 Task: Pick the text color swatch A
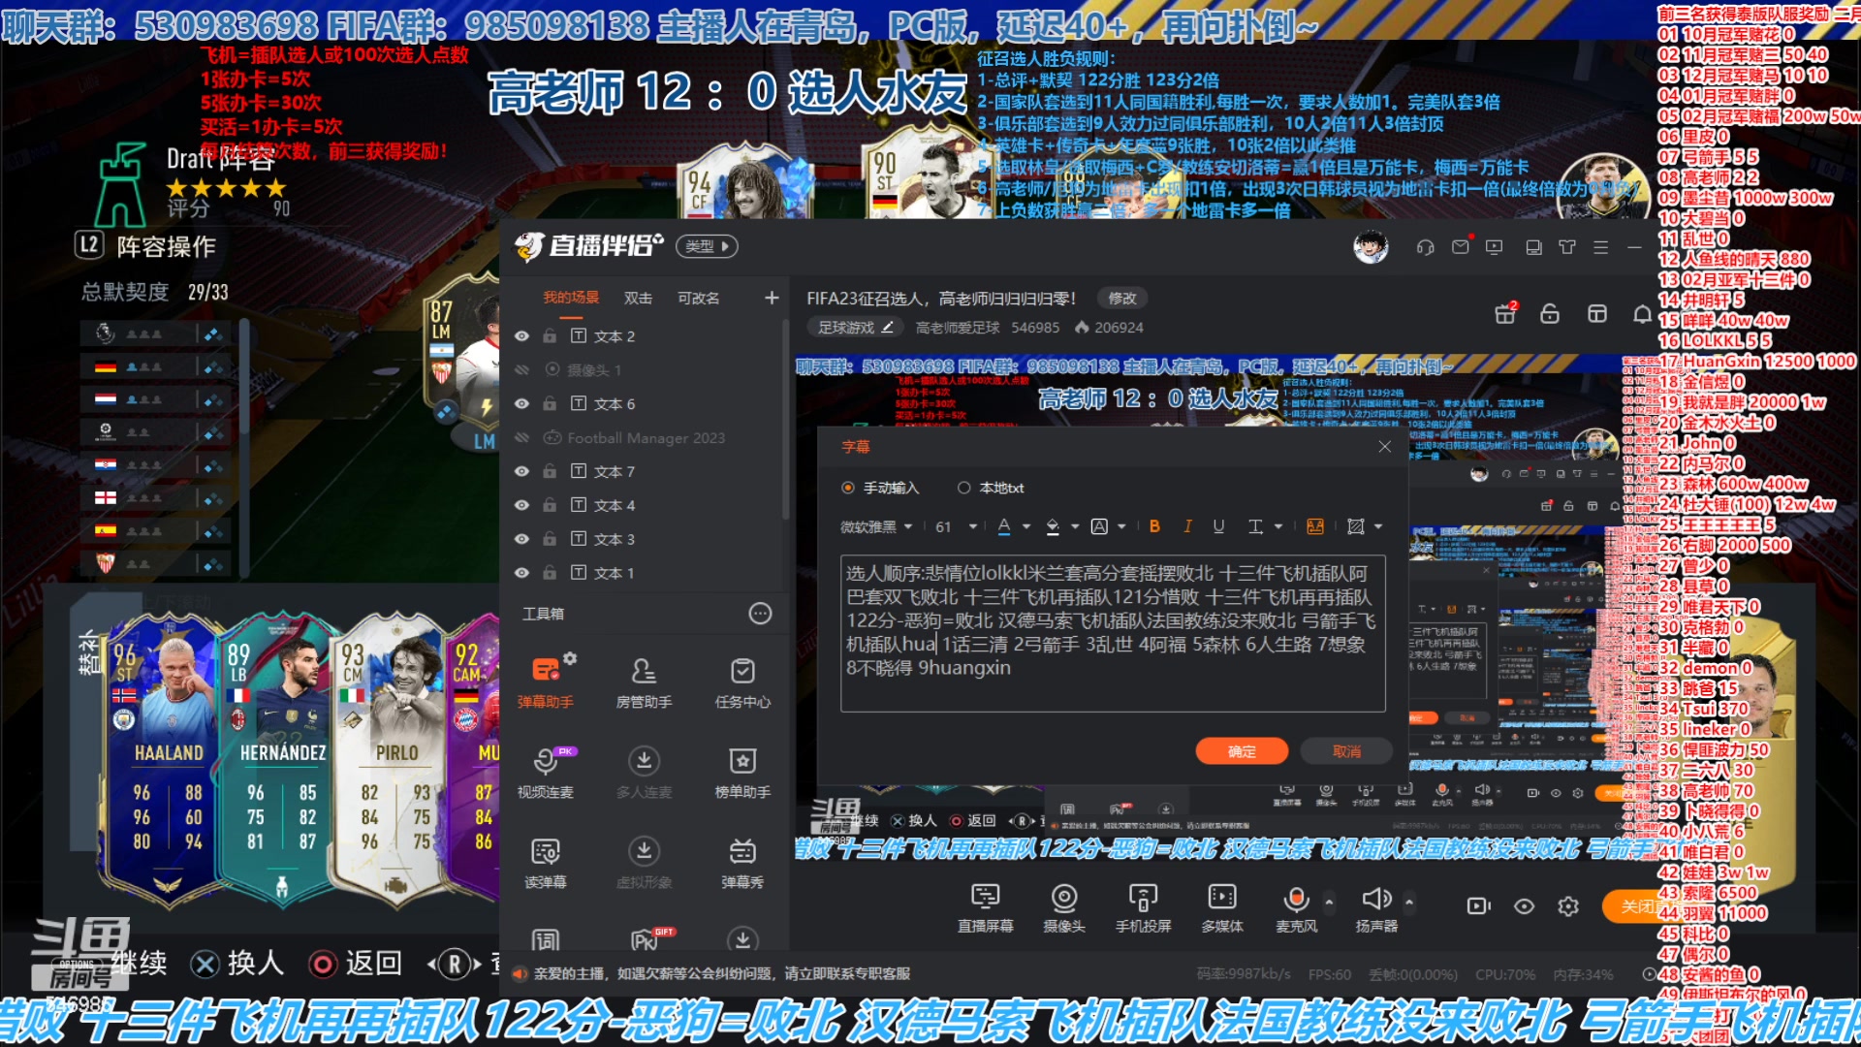click(x=1004, y=526)
